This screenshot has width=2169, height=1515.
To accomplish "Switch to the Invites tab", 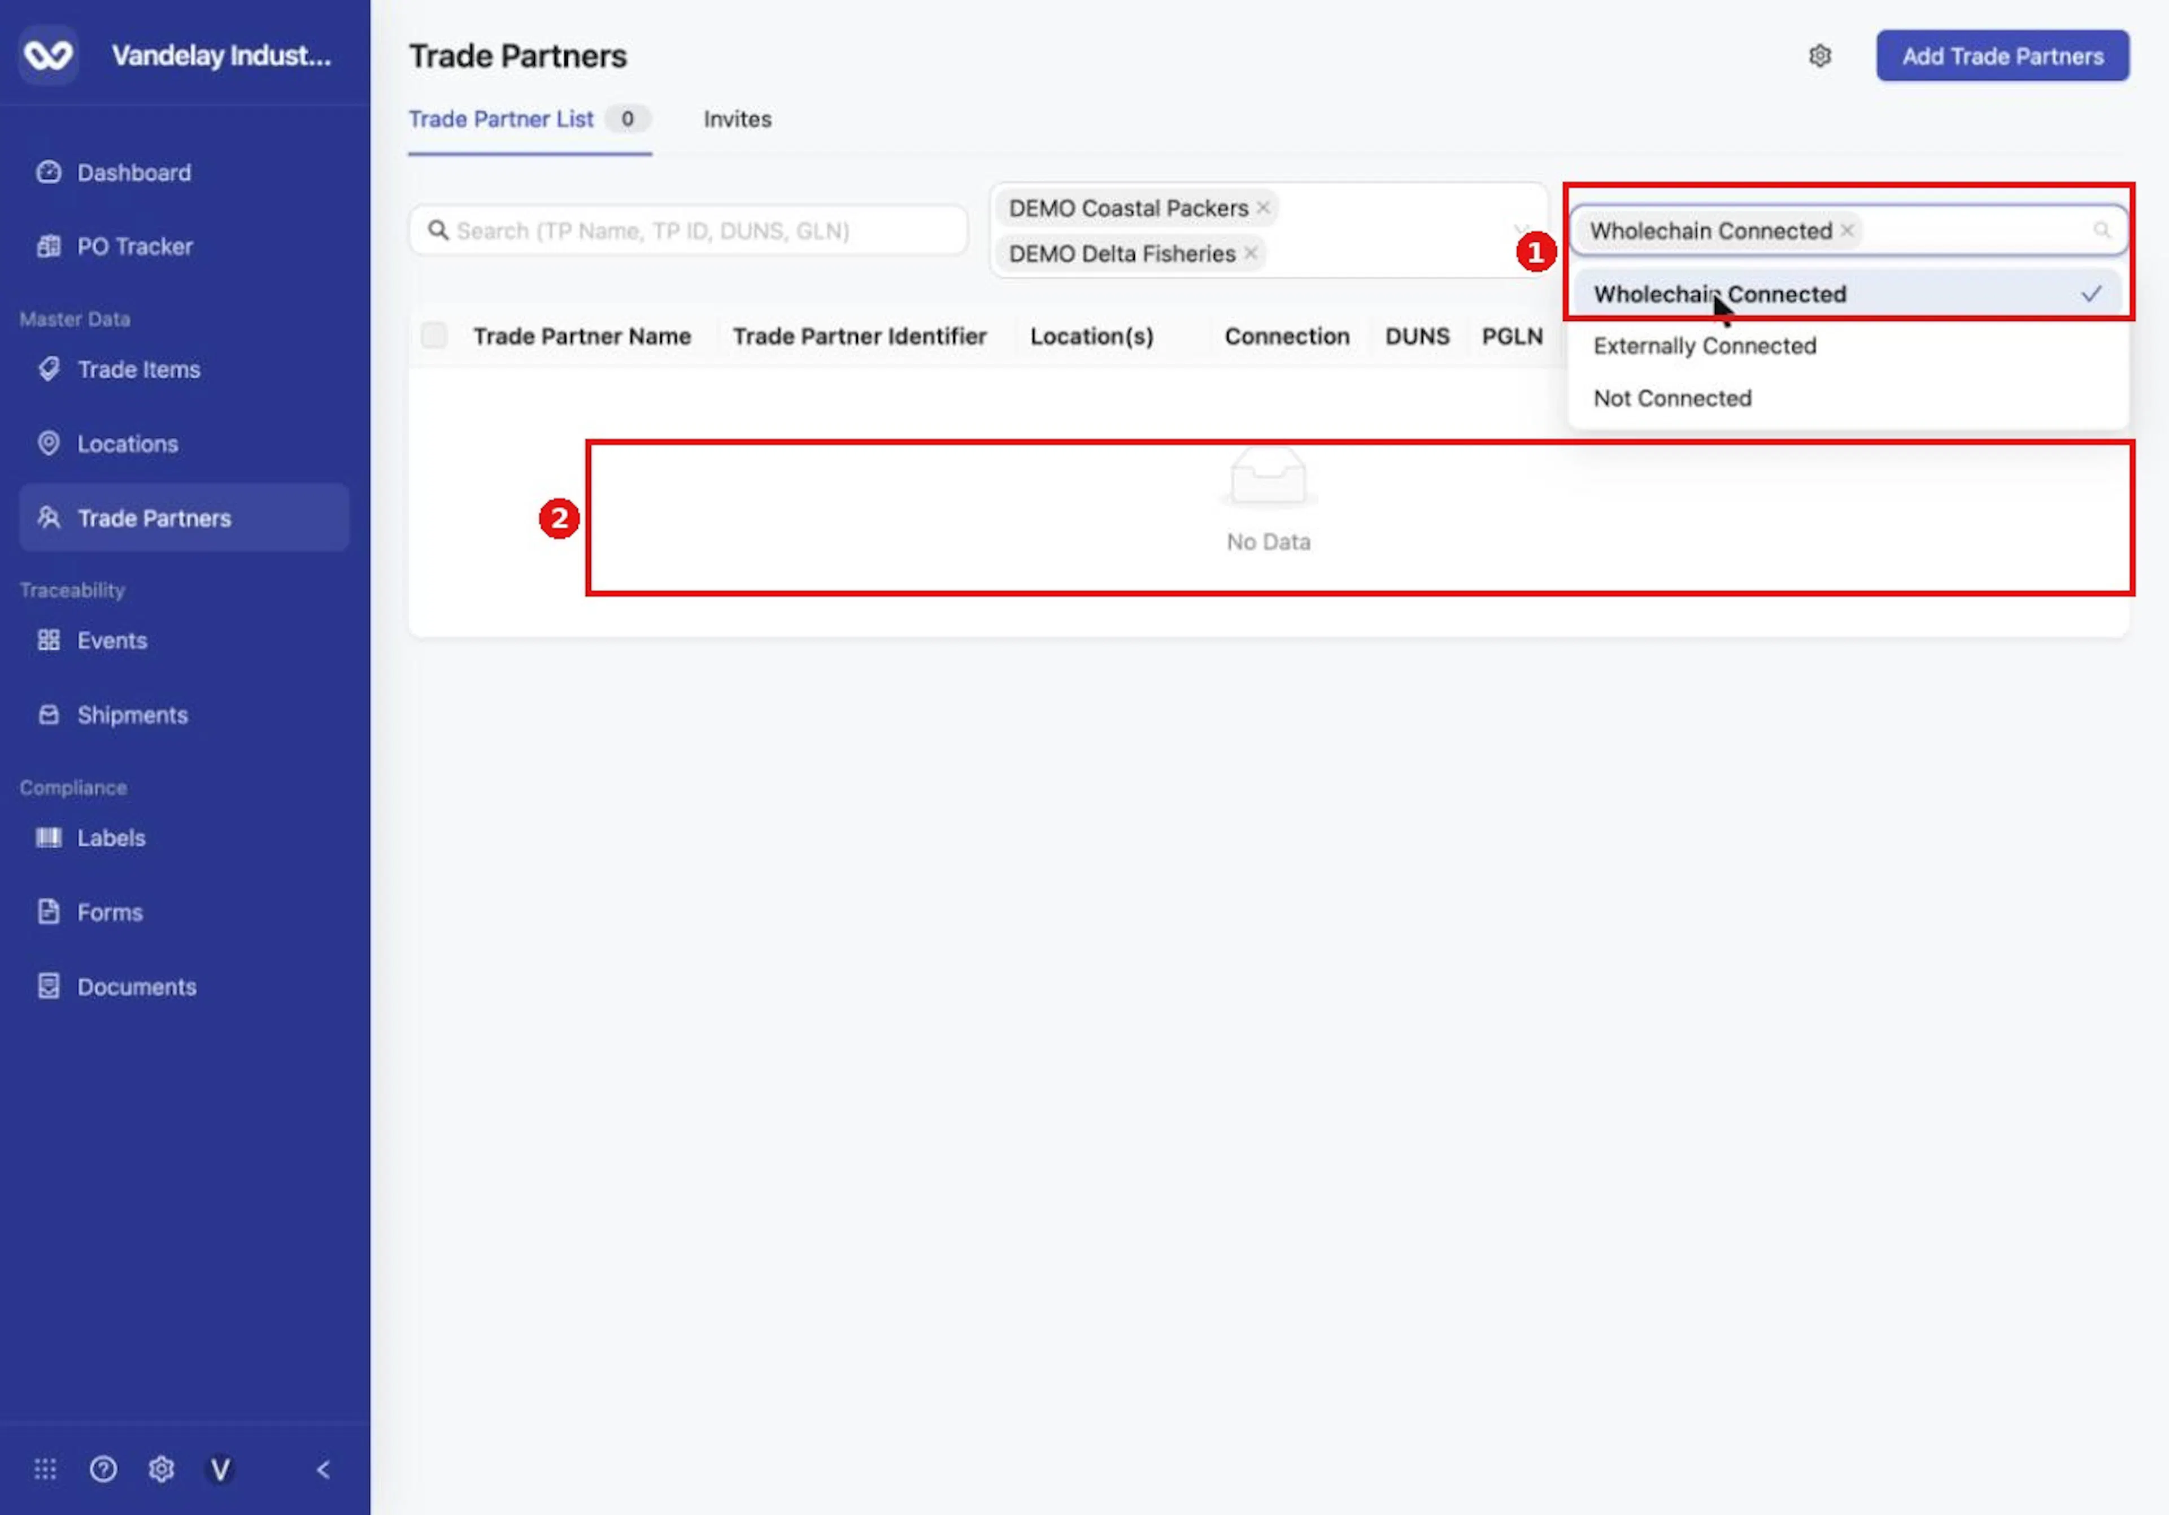I will pos(737,119).
